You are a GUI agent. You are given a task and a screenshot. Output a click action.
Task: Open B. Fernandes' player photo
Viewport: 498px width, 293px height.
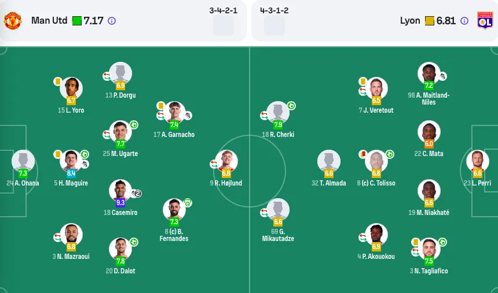[174, 210]
